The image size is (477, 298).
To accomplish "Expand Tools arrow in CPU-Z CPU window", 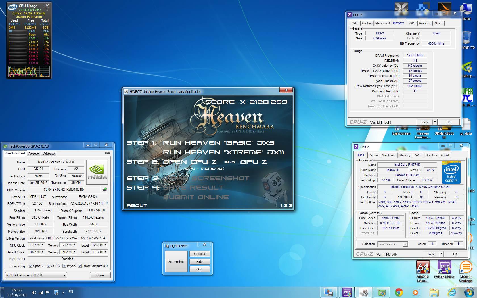I will [441, 254].
